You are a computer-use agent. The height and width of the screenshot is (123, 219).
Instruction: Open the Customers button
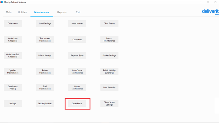tap(77, 40)
